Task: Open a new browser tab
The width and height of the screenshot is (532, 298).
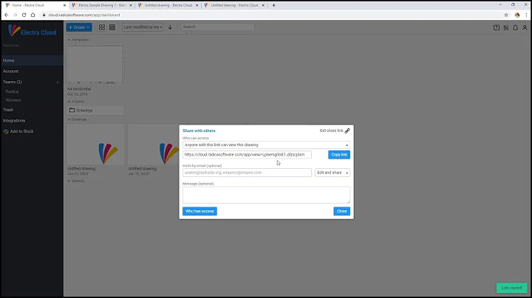Action: [x=273, y=5]
